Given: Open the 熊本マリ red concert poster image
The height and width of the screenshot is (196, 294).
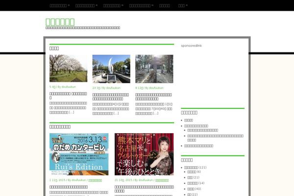Looking at the screenshot, I should point(144,154).
